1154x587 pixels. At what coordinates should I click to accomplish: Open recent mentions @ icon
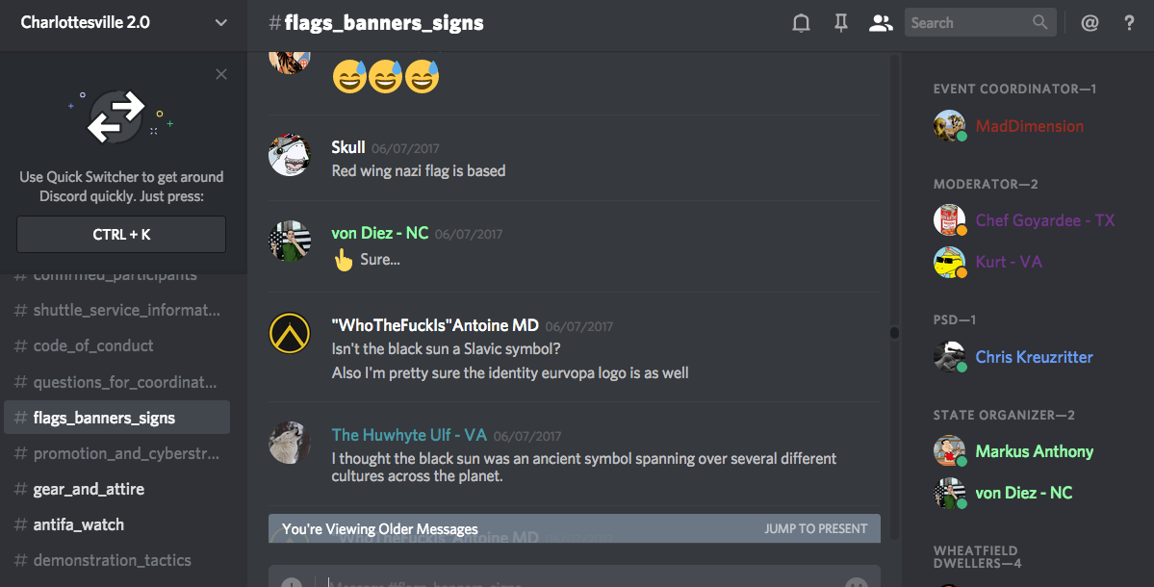click(x=1090, y=23)
